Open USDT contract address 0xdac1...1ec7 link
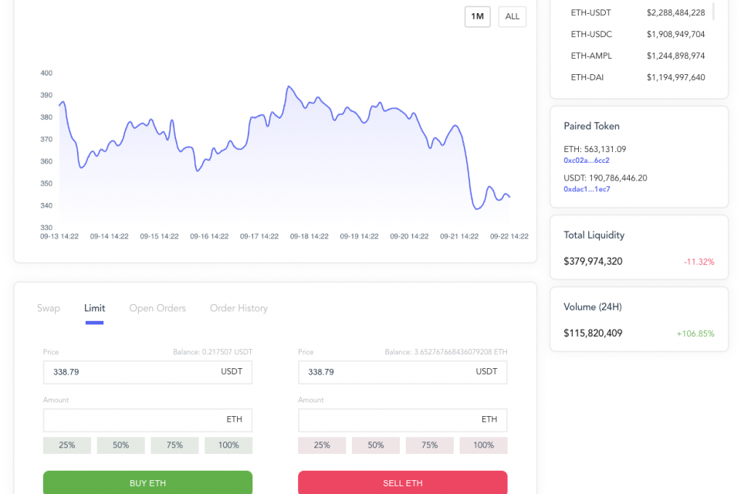Viewport: 741px width, 494px height. tap(587, 190)
